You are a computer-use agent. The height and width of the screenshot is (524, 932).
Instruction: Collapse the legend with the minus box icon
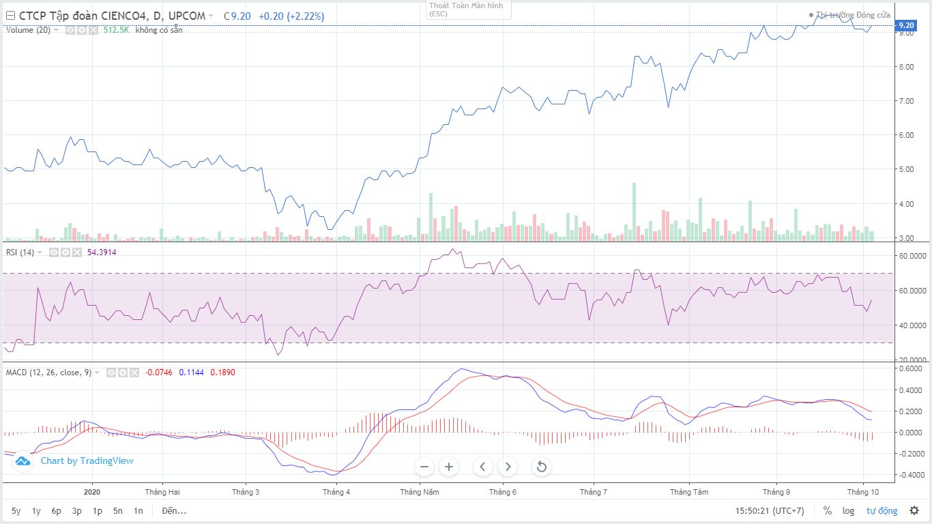[x=11, y=16]
